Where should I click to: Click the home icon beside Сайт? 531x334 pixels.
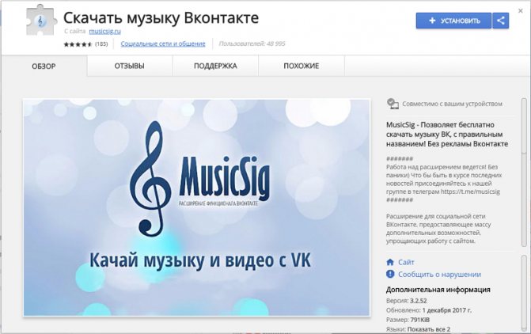[390, 262]
